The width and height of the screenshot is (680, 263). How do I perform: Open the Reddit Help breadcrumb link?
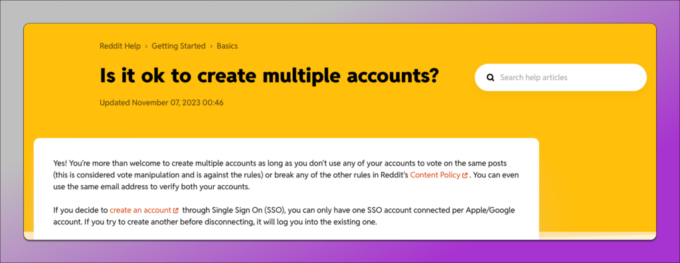coord(120,46)
